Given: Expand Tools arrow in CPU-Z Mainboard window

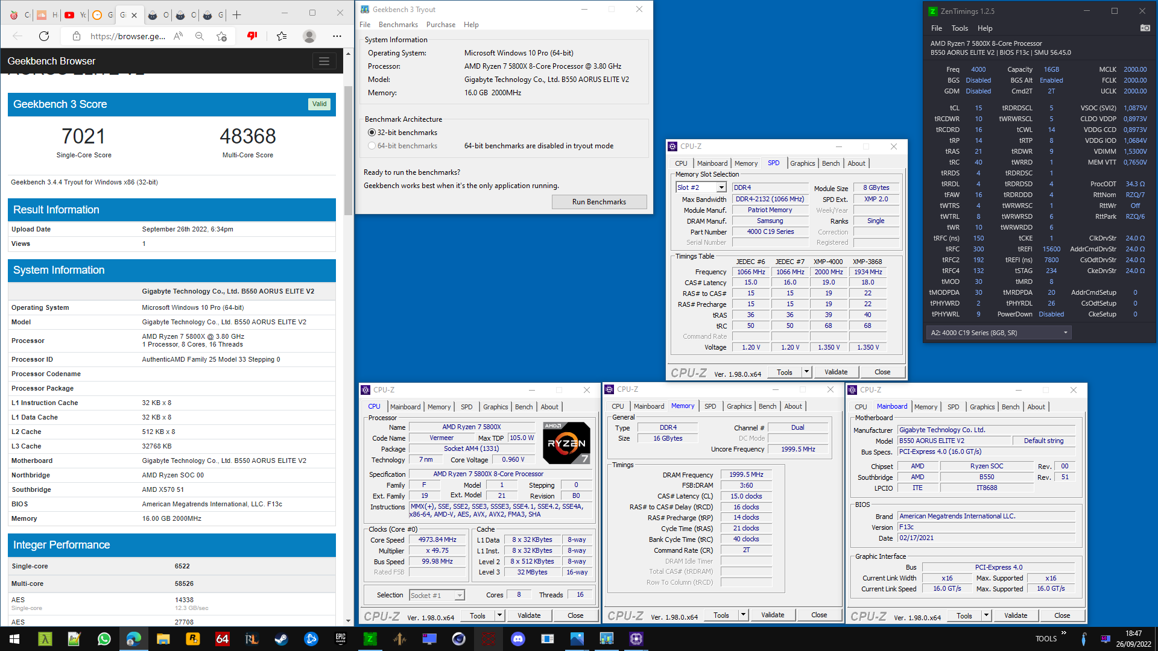Looking at the screenshot, I should pyautogui.click(x=986, y=615).
